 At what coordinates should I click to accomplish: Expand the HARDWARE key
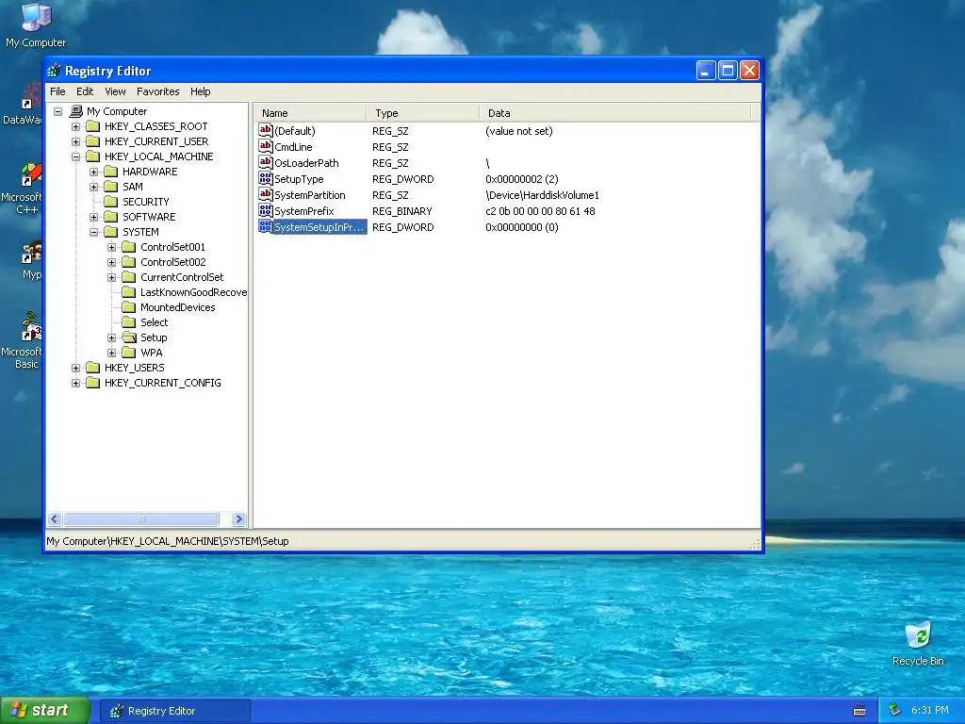click(x=93, y=172)
